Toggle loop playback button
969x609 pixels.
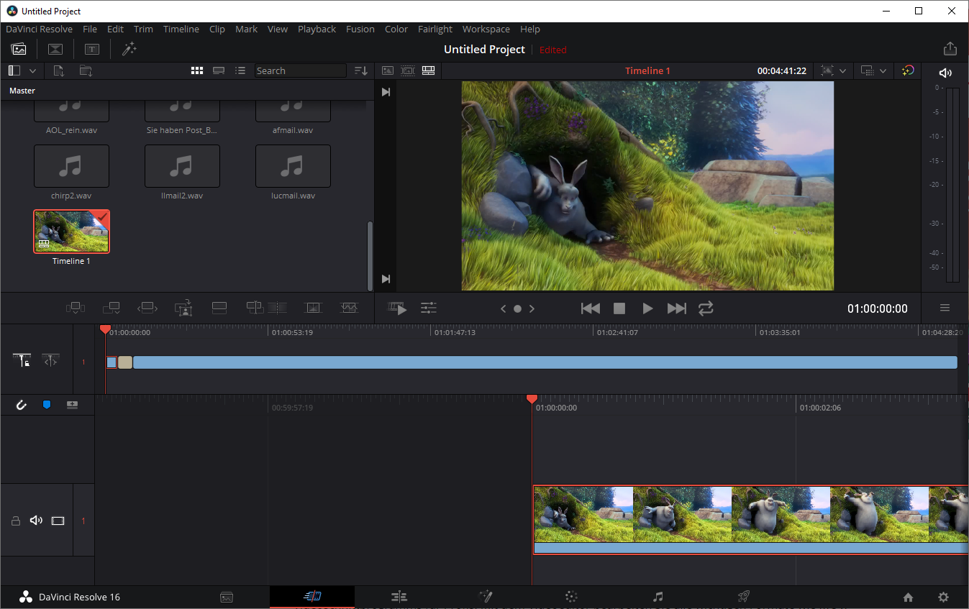coord(706,308)
